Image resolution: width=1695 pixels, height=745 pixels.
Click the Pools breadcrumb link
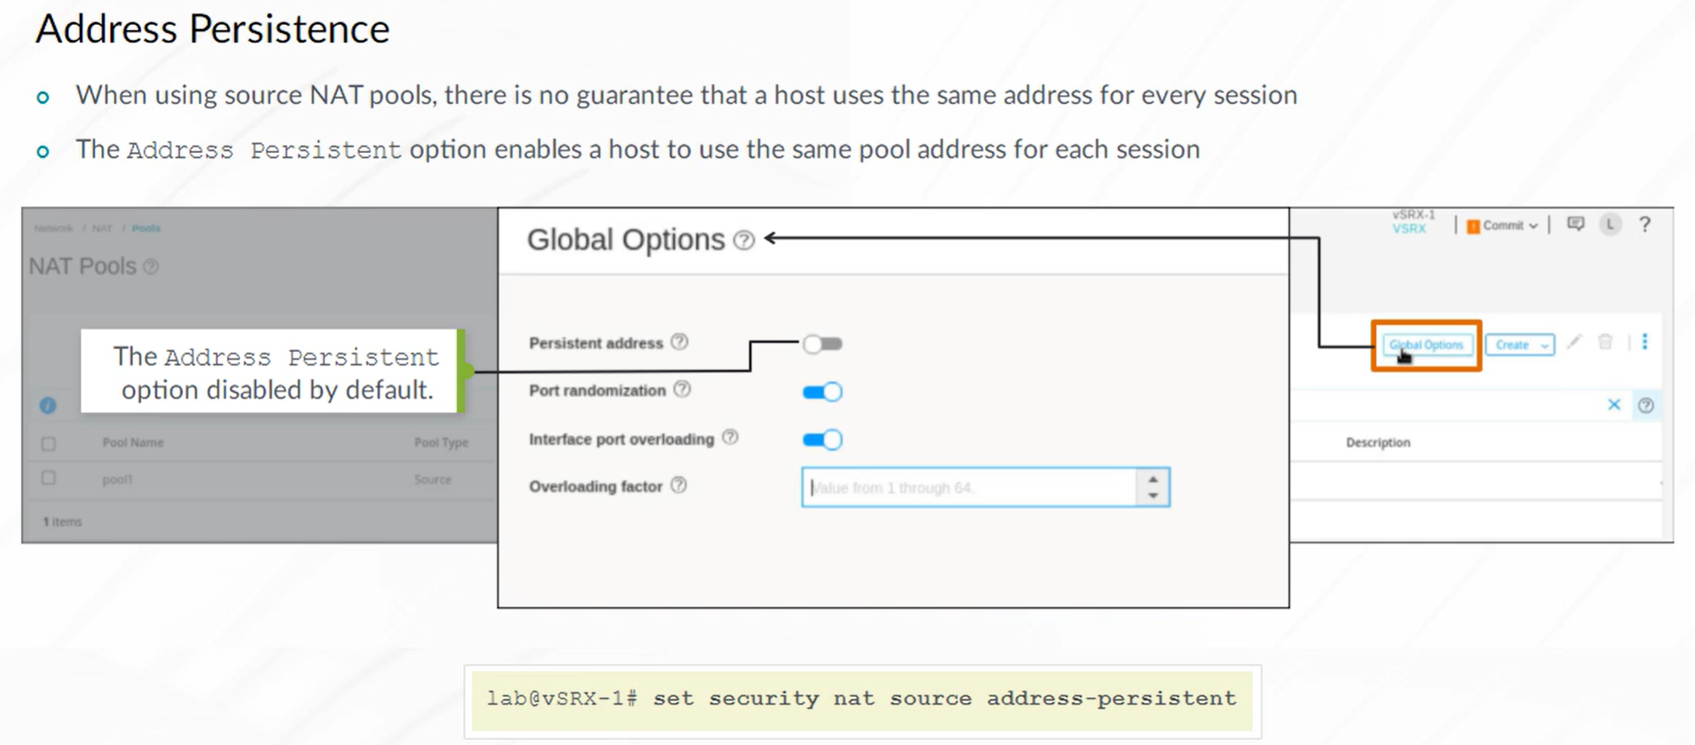click(x=146, y=228)
